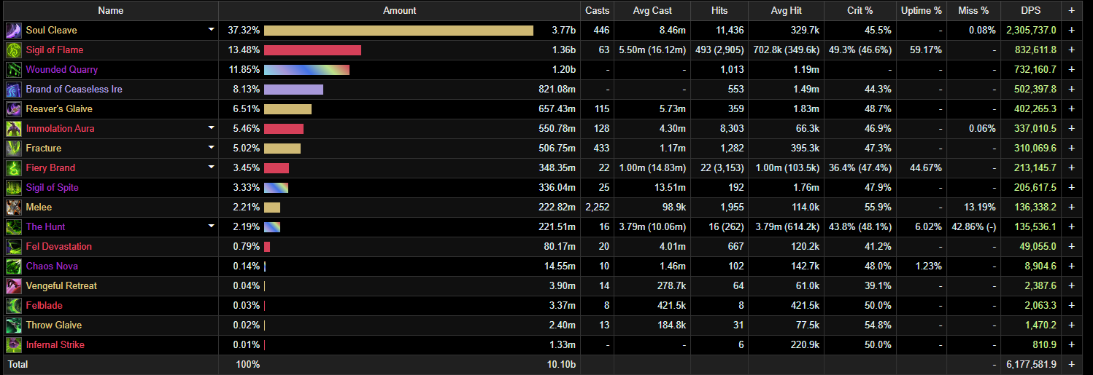Click the plus button in Melee row

tap(1071, 208)
